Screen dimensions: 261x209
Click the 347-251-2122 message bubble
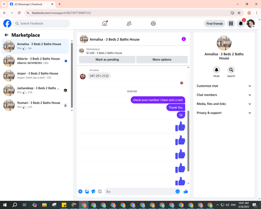click(99, 76)
